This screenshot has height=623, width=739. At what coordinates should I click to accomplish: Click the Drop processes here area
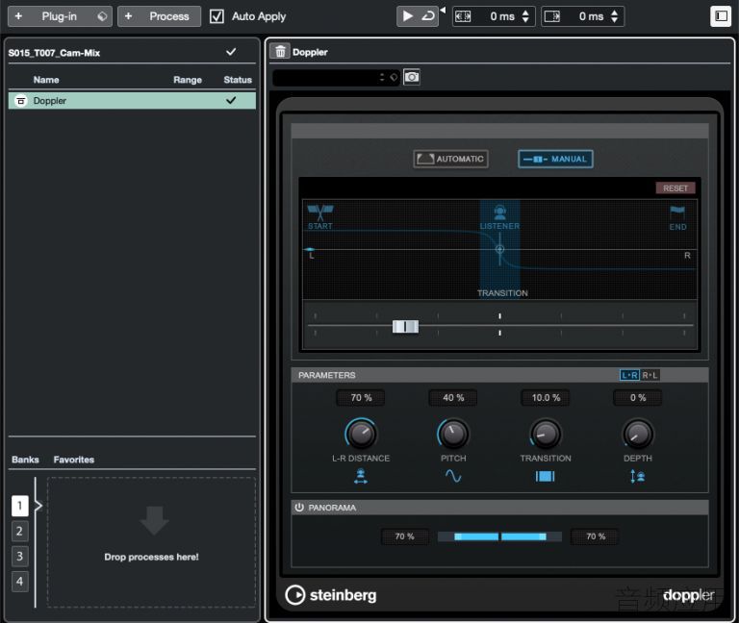151,542
